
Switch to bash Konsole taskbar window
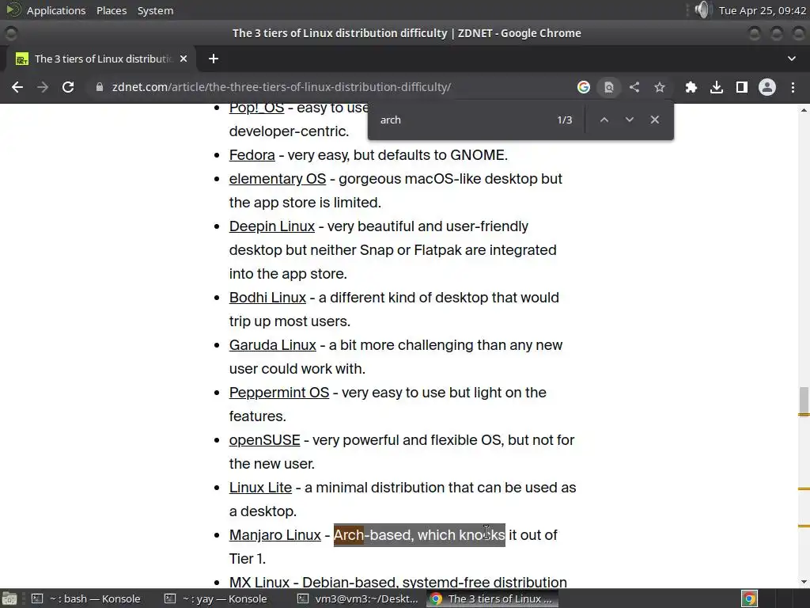[86, 598]
